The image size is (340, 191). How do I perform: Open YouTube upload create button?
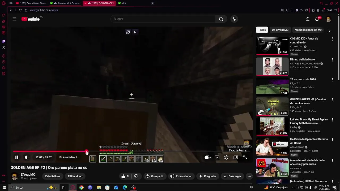point(308,19)
